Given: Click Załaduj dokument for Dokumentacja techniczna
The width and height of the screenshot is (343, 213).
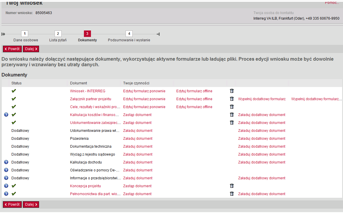Looking at the screenshot, I should [138, 146].
